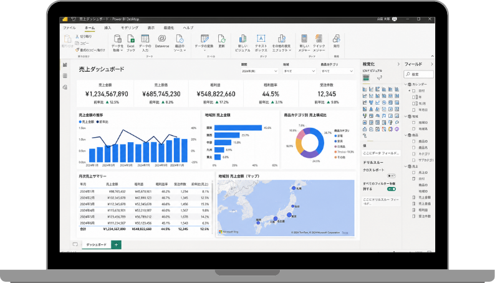The image size is (495, 283).
Task: Click the 発行 (Publish) icon
Action: [336, 39]
